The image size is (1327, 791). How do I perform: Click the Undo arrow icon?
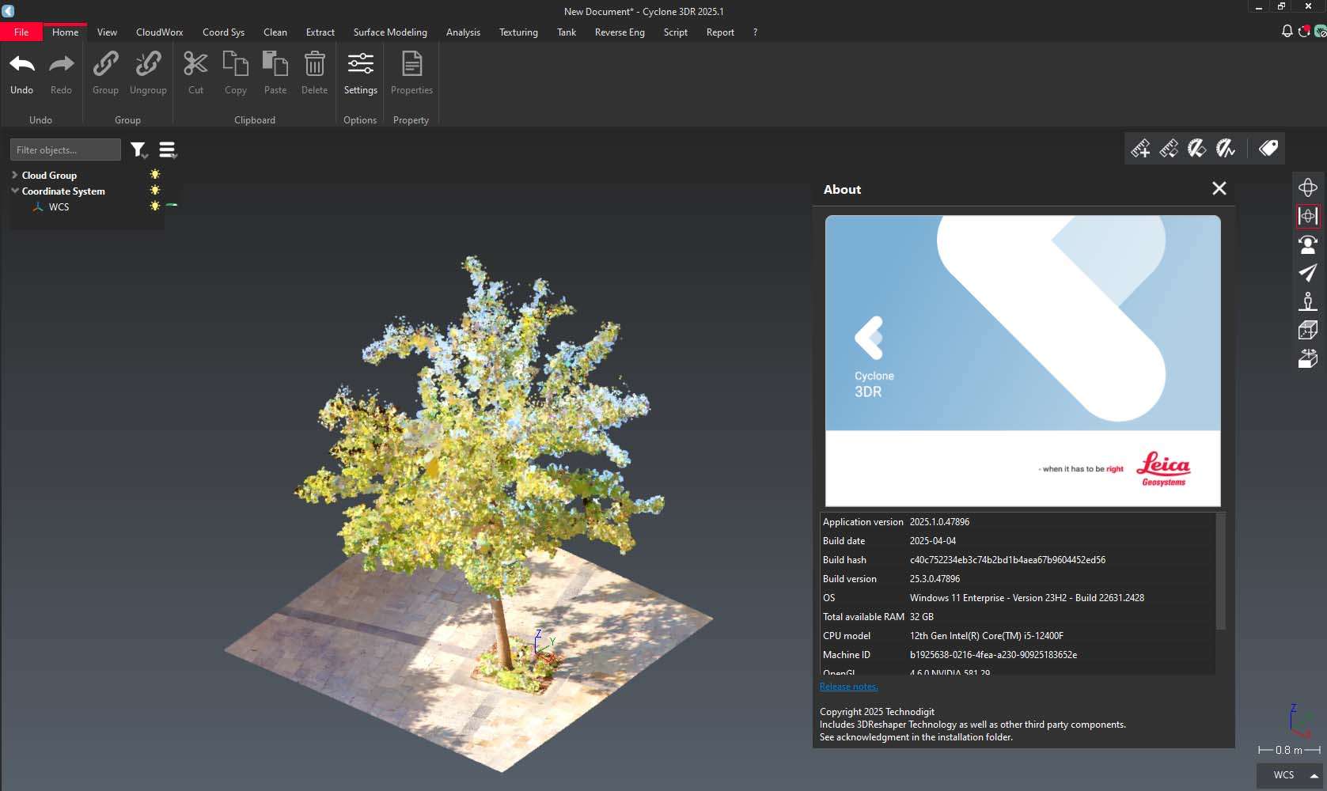pyautogui.click(x=22, y=65)
